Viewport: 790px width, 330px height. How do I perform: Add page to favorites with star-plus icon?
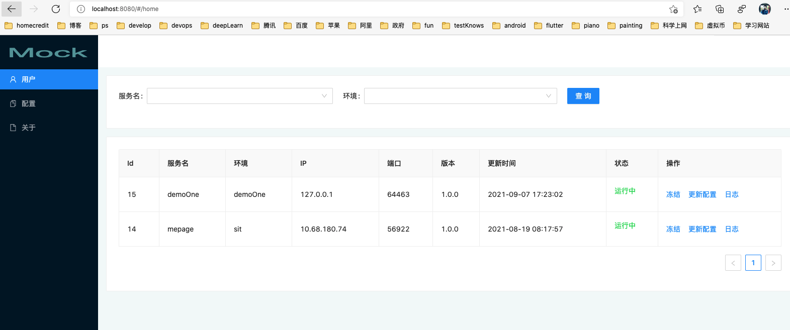pos(673,9)
